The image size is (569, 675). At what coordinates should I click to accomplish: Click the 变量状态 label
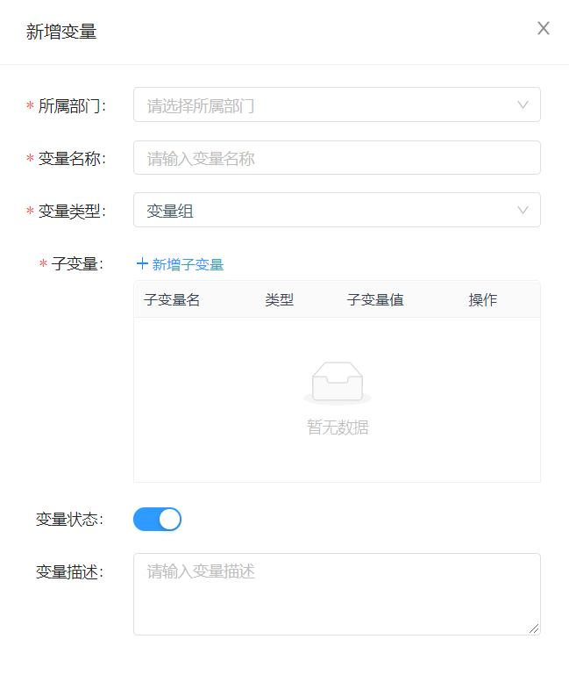tap(69, 519)
